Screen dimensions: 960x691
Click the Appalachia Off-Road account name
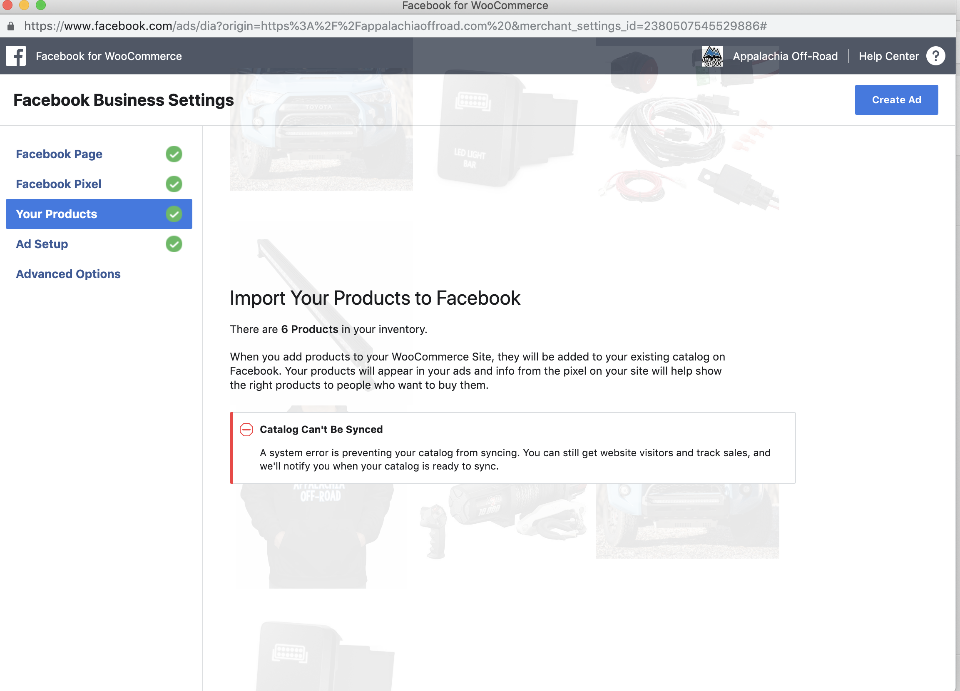coord(785,56)
